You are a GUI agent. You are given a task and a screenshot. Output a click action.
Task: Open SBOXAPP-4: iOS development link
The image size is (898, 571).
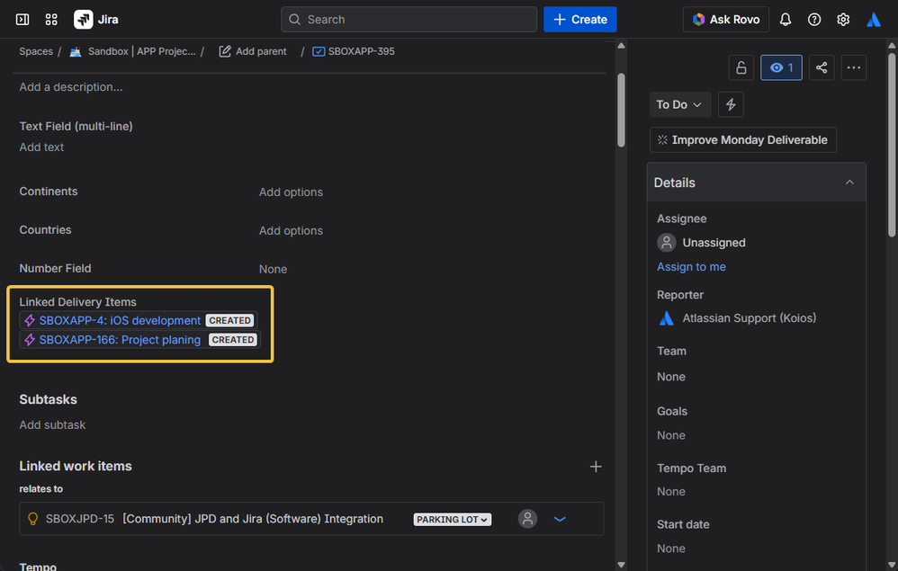[120, 320]
